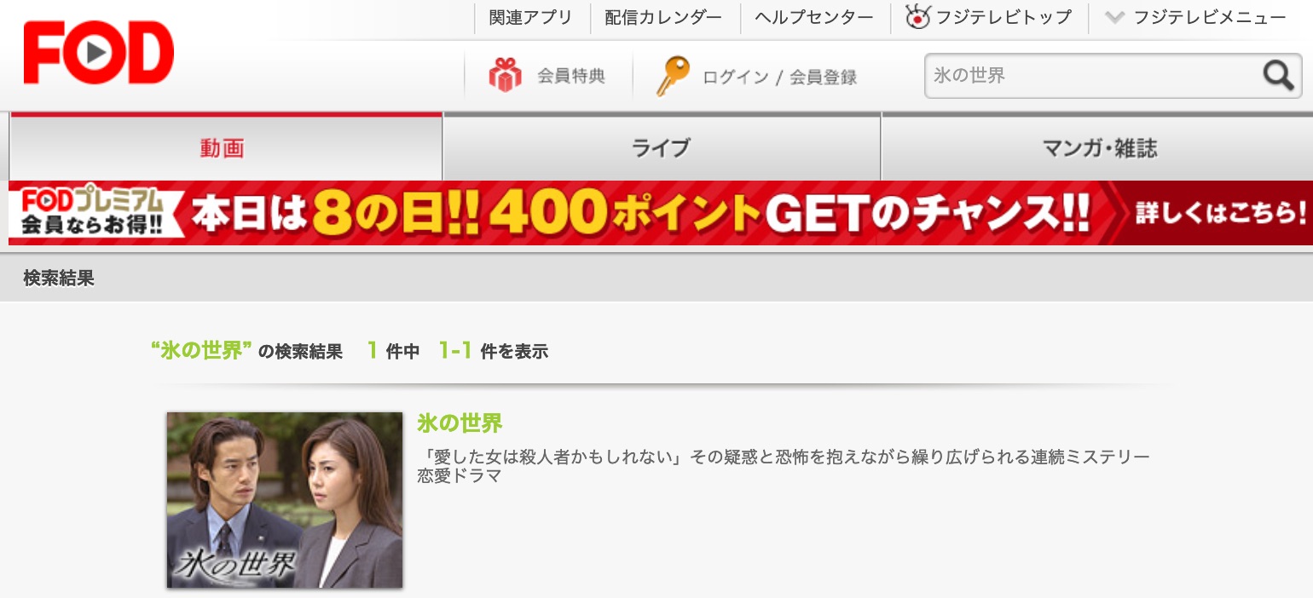Click the magnifying glass search icon
1313x598 pixels.
click(x=1278, y=76)
